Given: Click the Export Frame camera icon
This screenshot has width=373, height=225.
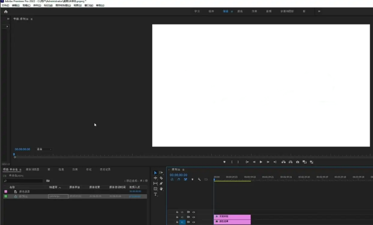Looking at the screenshot, I should 298,162.
